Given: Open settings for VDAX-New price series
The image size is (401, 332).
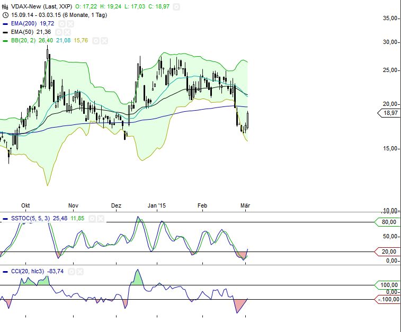Looking at the screenshot, I should pyautogui.click(x=176, y=7).
